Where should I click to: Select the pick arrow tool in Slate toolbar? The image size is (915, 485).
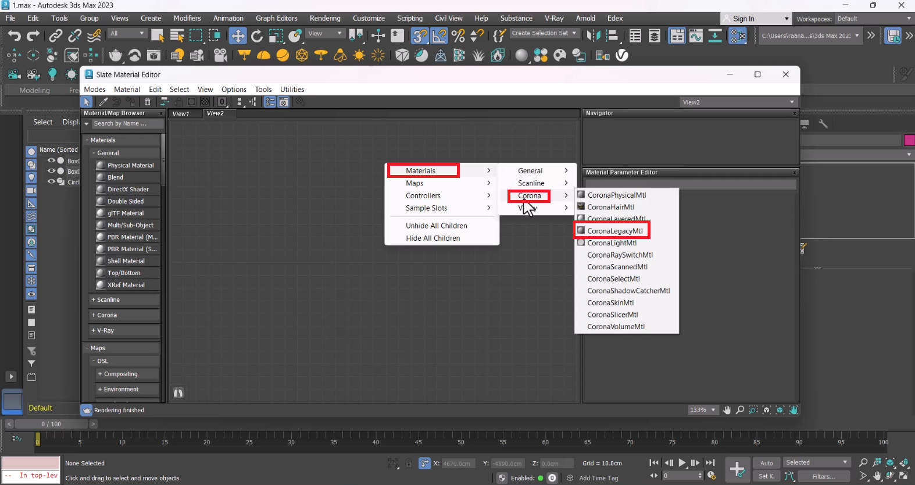click(x=87, y=102)
